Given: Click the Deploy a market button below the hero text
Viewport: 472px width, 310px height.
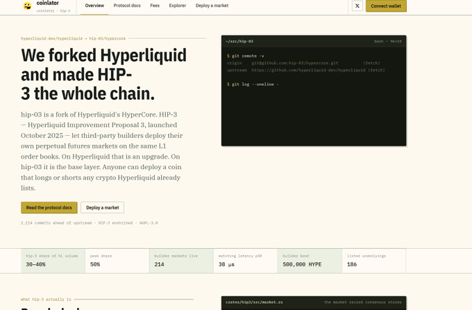Looking at the screenshot, I should [x=102, y=207].
